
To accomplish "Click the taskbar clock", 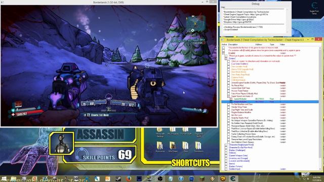I will [x=316, y=178].
